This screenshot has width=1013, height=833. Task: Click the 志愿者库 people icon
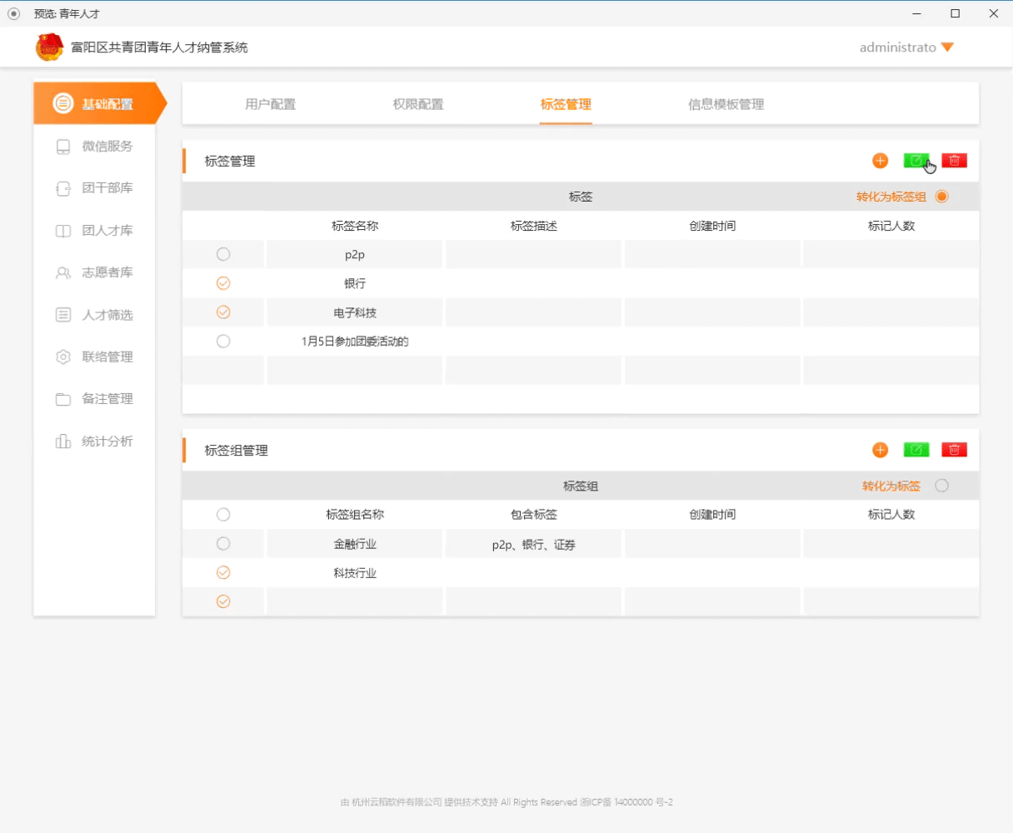pos(63,272)
